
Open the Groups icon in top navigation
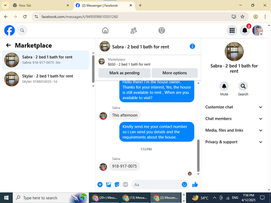(x=162, y=30)
